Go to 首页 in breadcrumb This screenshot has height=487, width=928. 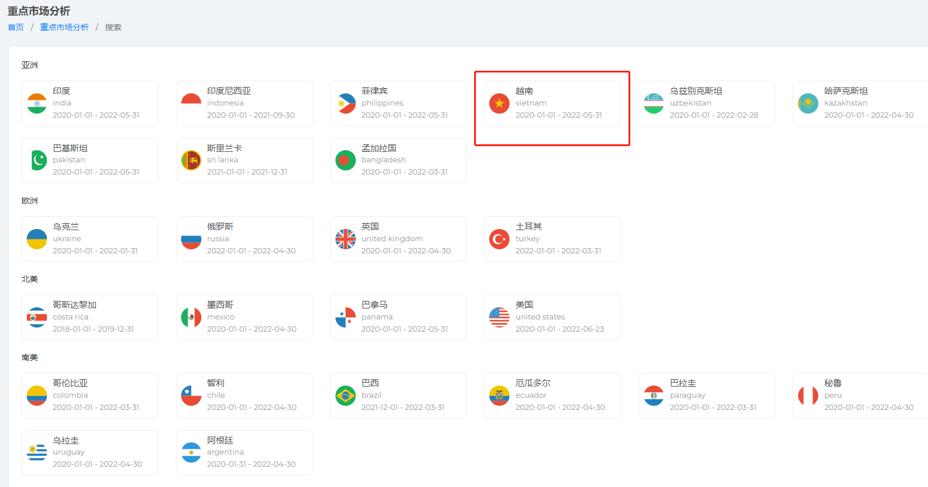coord(16,27)
